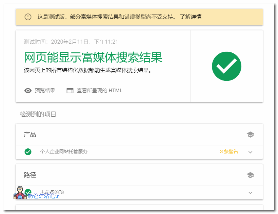Expand the 个人企业网站托管服务 product entry

tap(250, 152)
